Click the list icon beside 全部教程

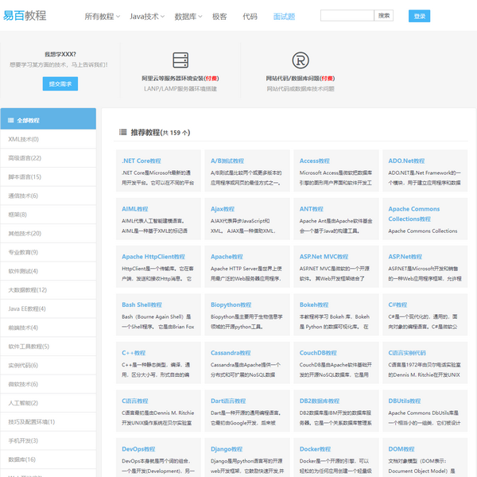click(10, 121)
